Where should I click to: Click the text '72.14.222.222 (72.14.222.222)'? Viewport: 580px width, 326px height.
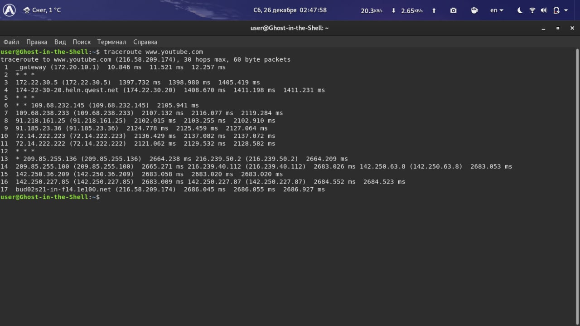[x=71, y=144]
